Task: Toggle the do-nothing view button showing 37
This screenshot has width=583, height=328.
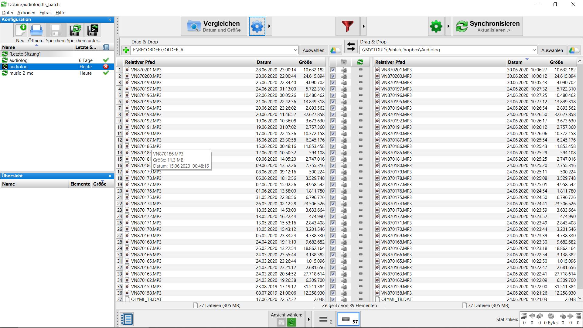Action: [349, 319]
